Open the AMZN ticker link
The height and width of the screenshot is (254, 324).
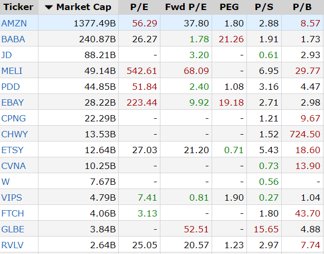pos(14,23)
